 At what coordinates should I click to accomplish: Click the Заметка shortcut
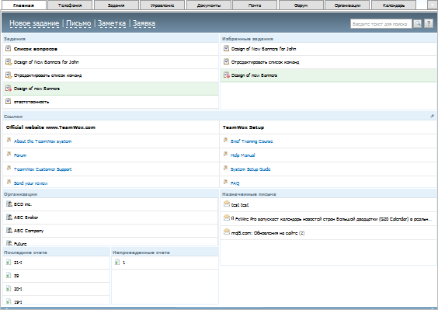(x=112, y=23)
